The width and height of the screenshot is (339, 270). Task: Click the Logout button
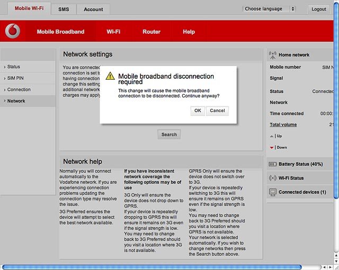click(319, 9)
